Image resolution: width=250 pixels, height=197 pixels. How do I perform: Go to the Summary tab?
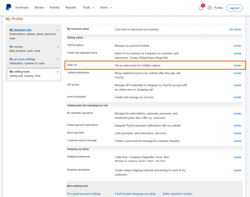click(x=22, y=8)
